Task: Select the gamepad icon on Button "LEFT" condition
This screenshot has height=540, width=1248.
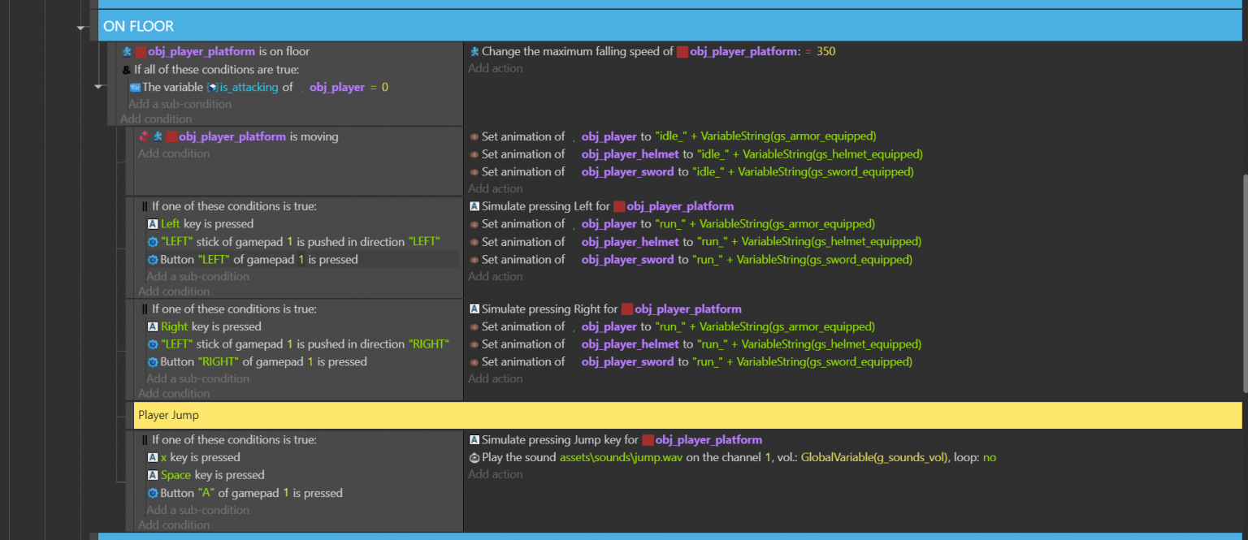Action: [153, 259]
